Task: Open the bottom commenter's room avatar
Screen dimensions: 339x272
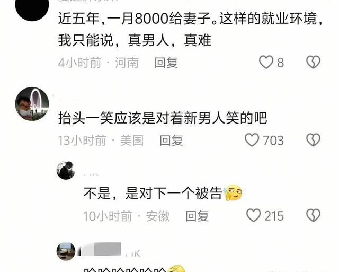Action: (66, 251)
